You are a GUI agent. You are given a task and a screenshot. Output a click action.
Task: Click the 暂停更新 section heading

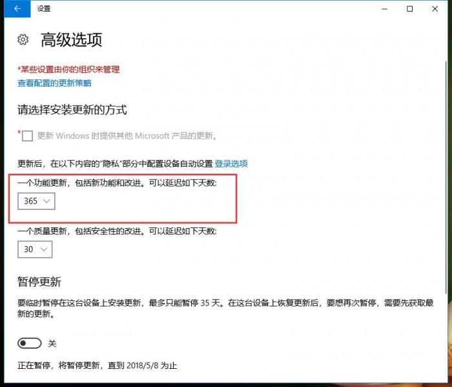(39, 282)
